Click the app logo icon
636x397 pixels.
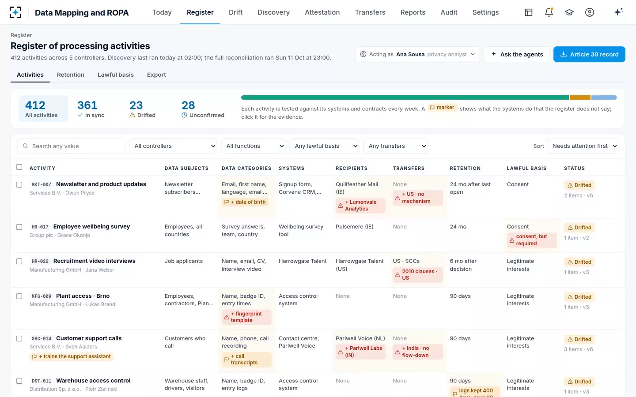[x=15, y=12]
